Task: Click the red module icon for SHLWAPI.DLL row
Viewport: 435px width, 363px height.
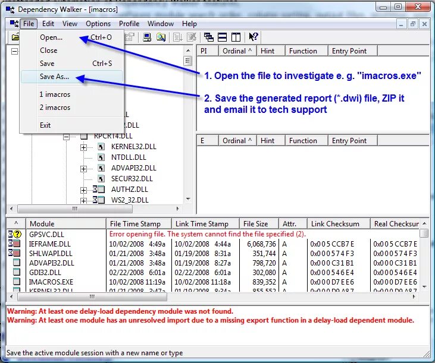Action: (17, 253)
